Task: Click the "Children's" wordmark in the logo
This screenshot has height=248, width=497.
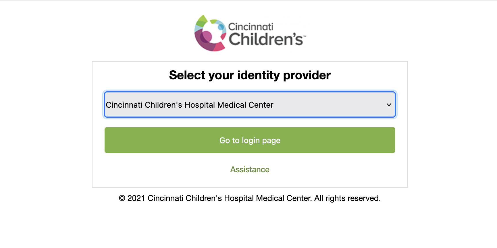Action: (x=266, y=39)
